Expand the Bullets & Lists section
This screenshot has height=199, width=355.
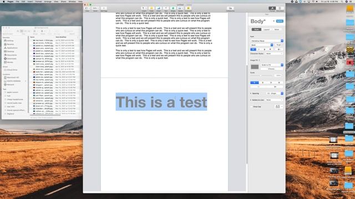[251, 100]
